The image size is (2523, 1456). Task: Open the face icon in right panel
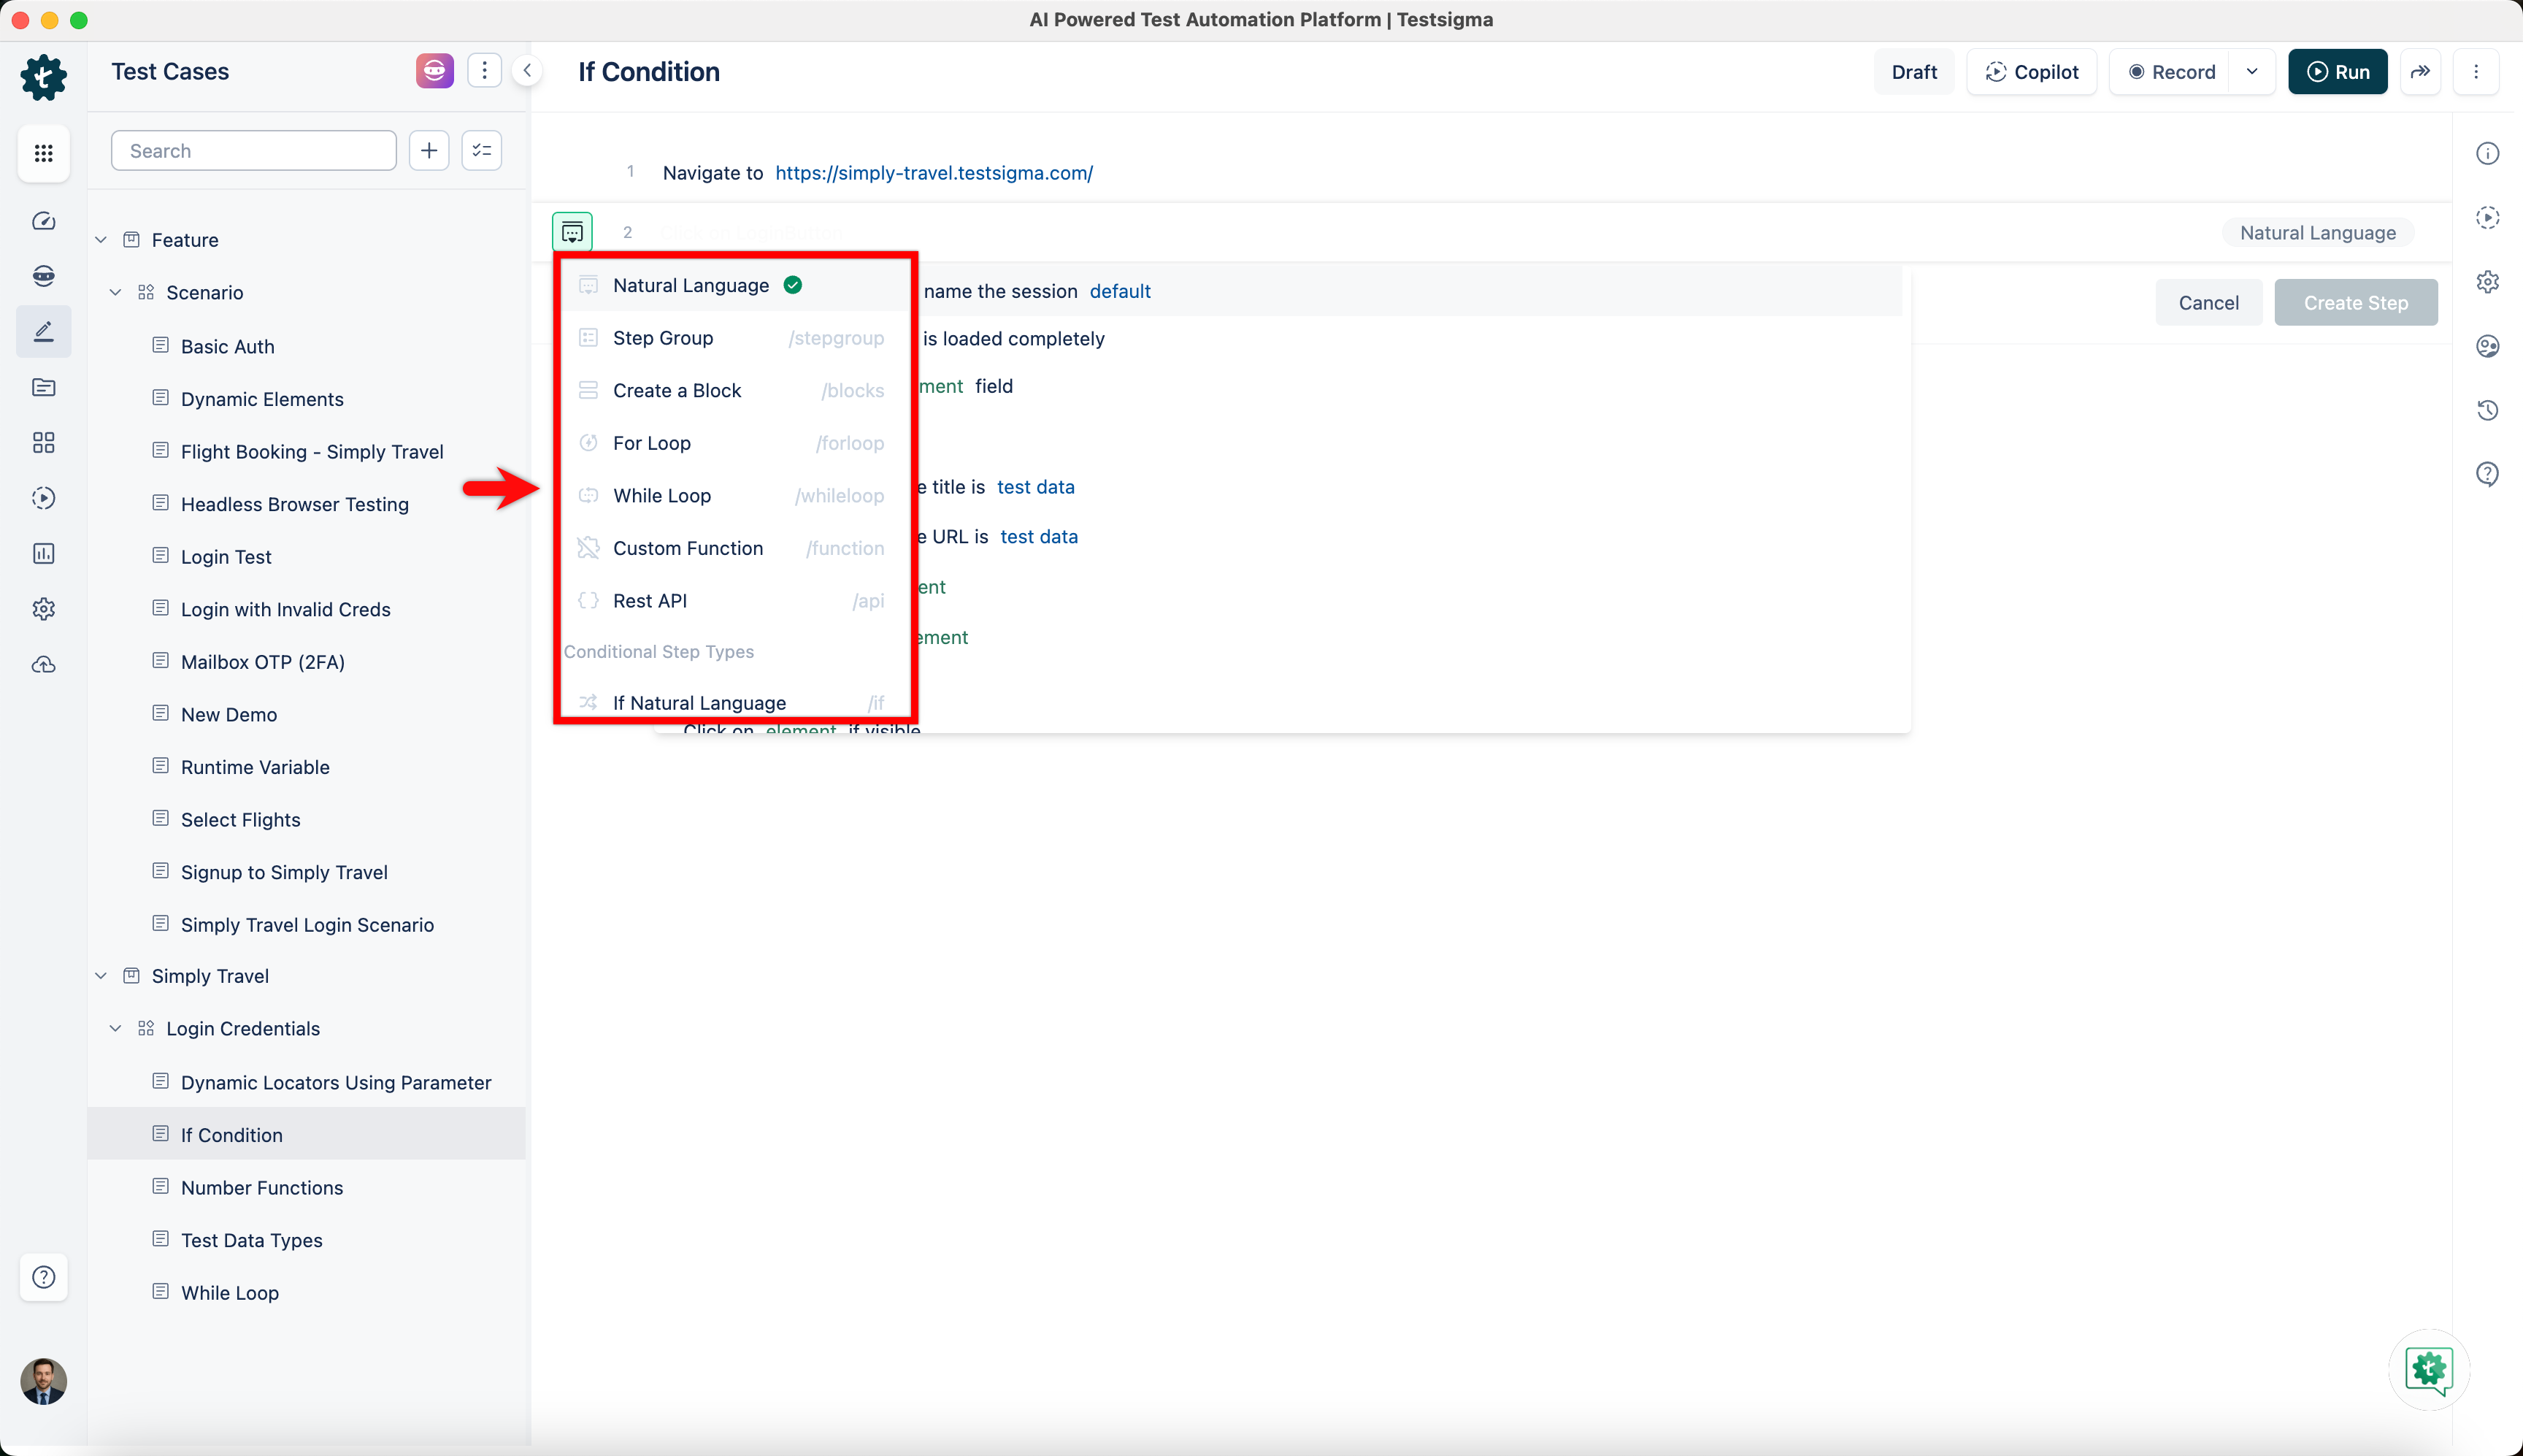[x=2487, y=345]
